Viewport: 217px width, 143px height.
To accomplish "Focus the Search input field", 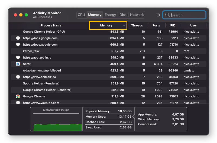I will (184, 15).
